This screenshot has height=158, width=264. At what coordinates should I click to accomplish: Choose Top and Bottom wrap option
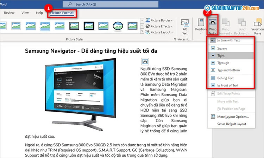(231, 70)
